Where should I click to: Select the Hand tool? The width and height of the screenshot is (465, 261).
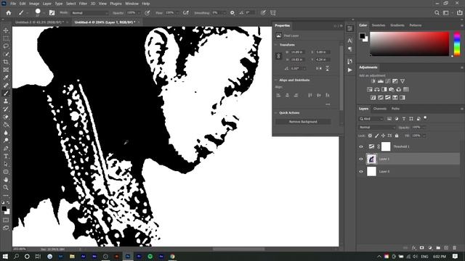[6, 180]
